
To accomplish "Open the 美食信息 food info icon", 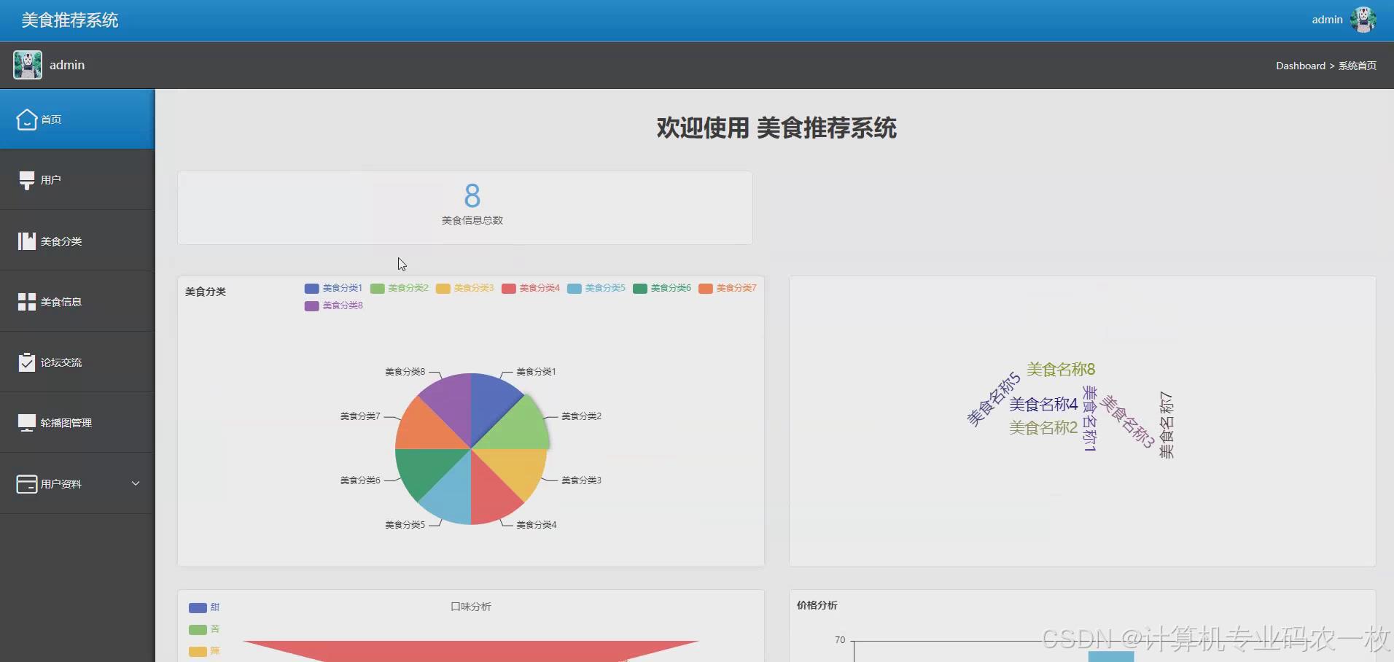I will (x=26, y=301).
